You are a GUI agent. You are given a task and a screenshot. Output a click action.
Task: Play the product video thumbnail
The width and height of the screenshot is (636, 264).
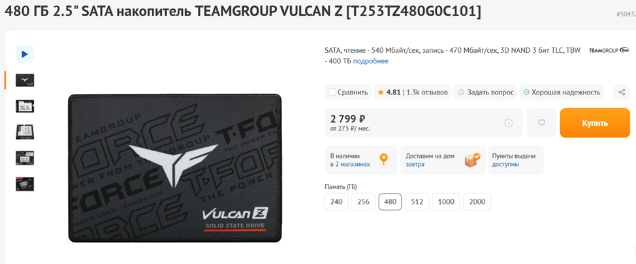[25, 54]
